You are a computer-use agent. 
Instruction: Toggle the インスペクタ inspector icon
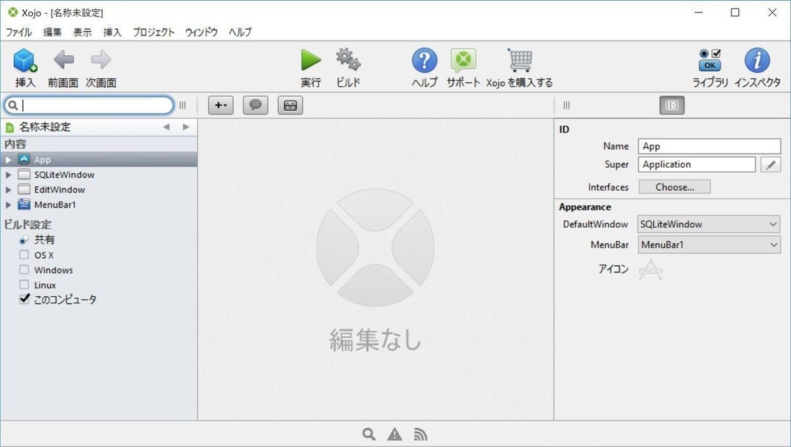pos(757,61)
